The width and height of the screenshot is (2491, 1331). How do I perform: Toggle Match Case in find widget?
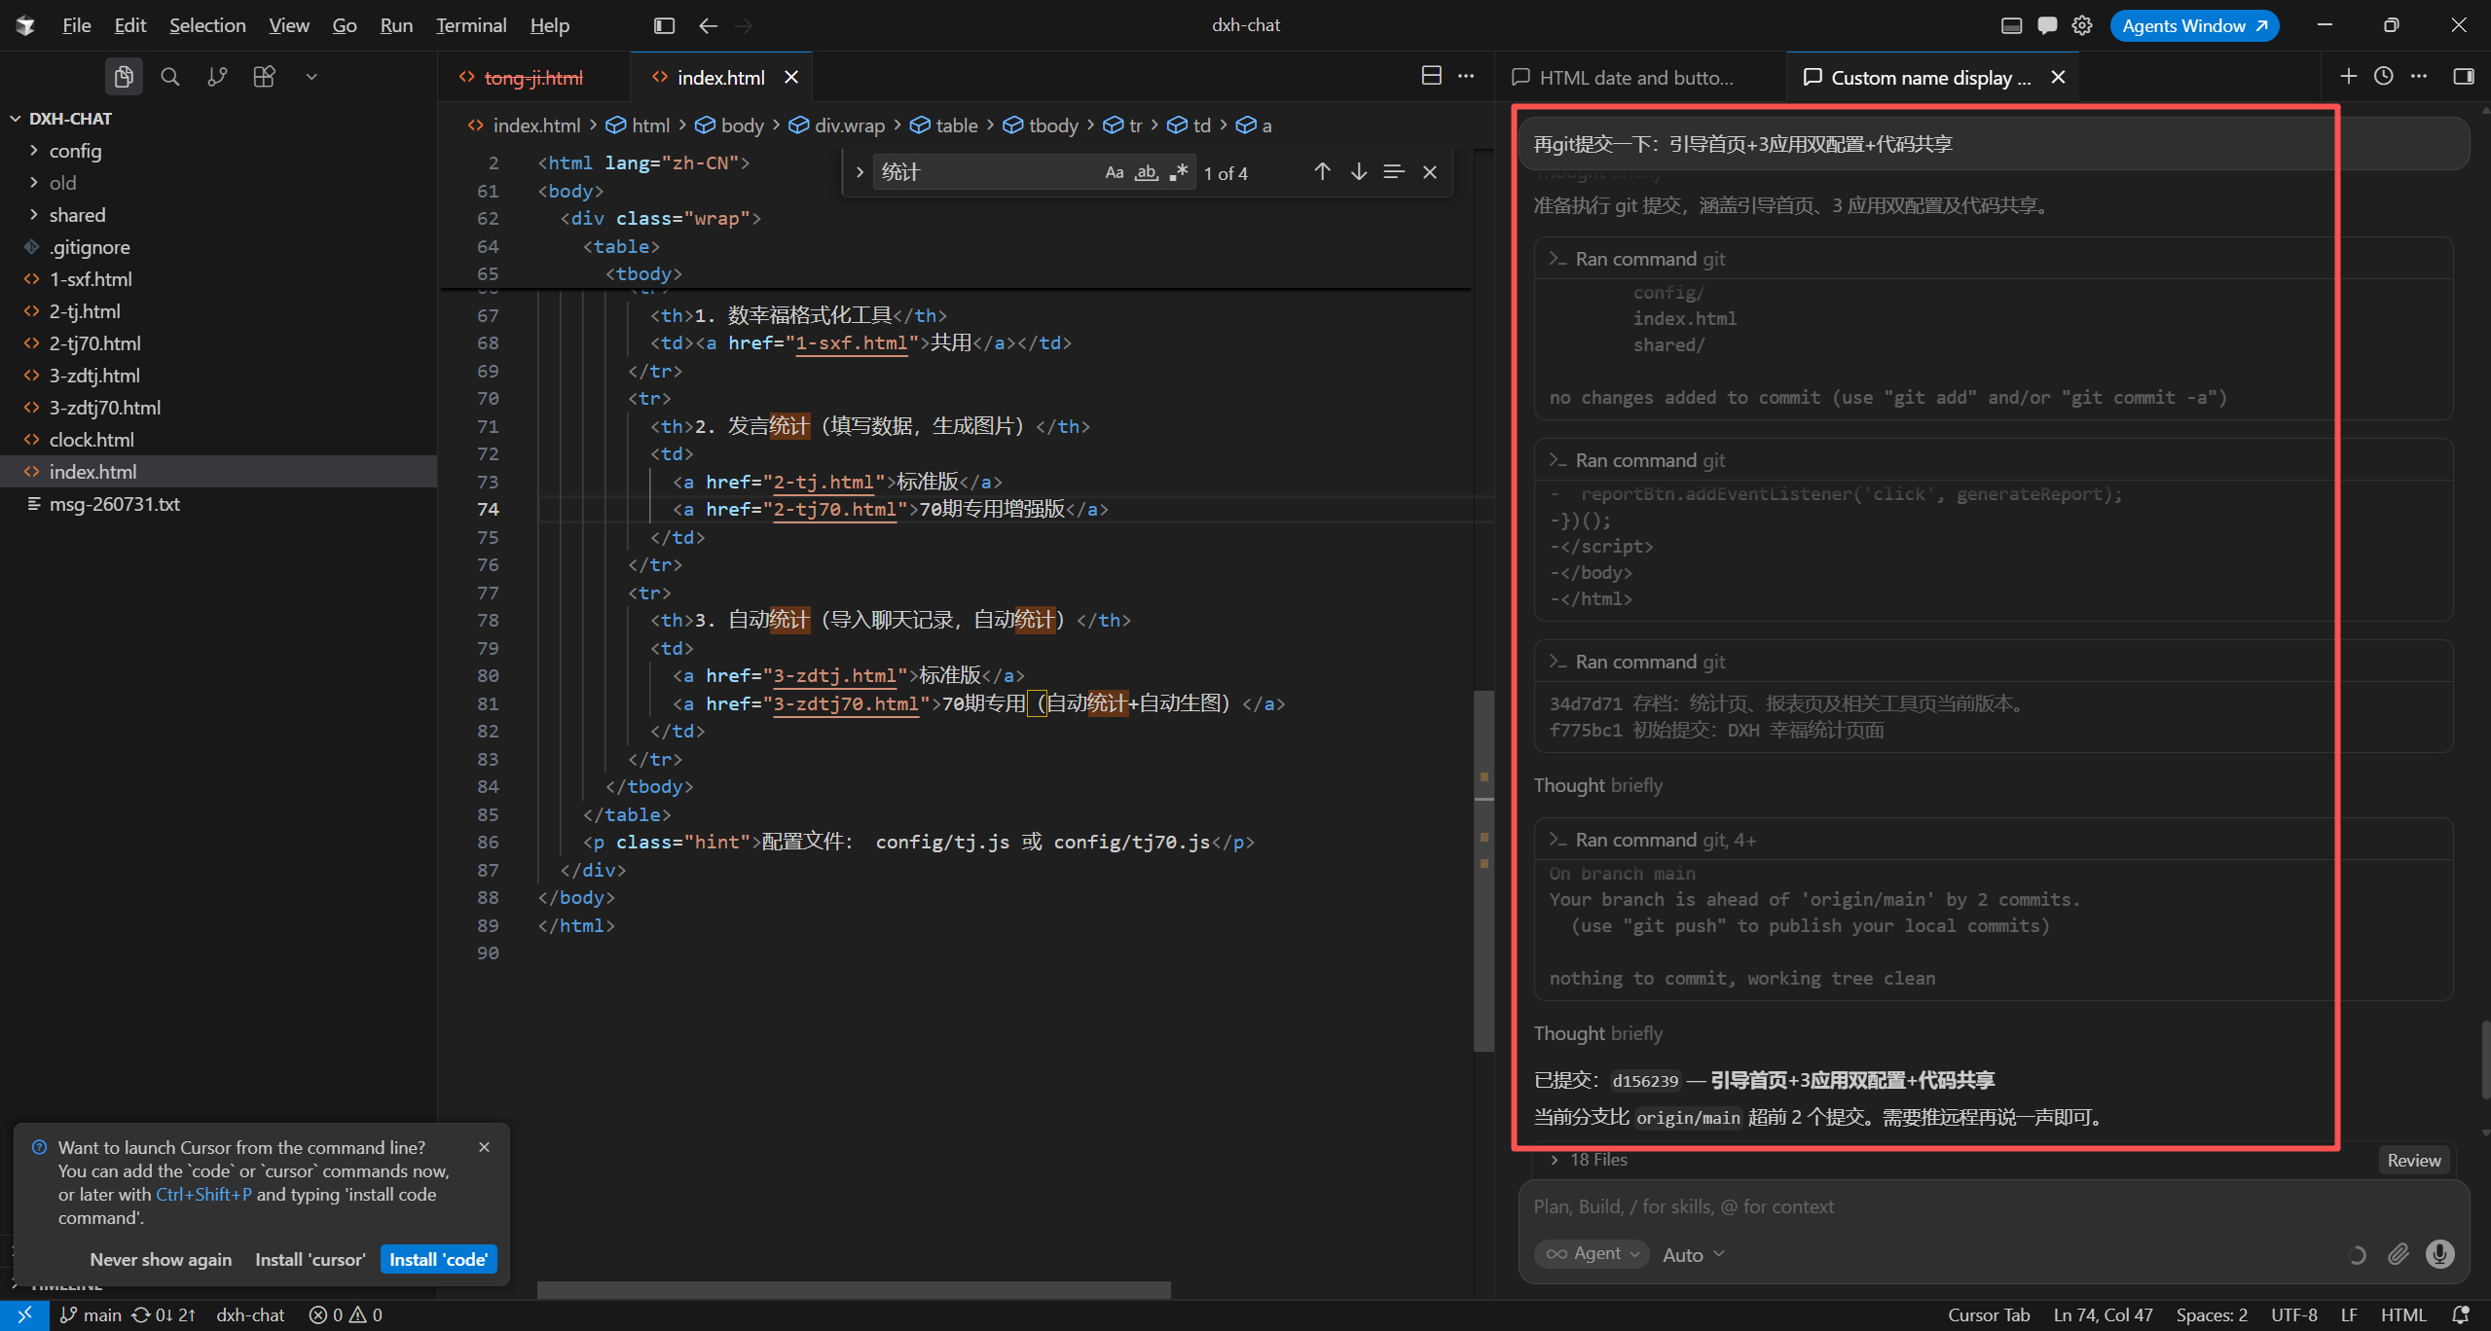click(x=1114, y=172)
